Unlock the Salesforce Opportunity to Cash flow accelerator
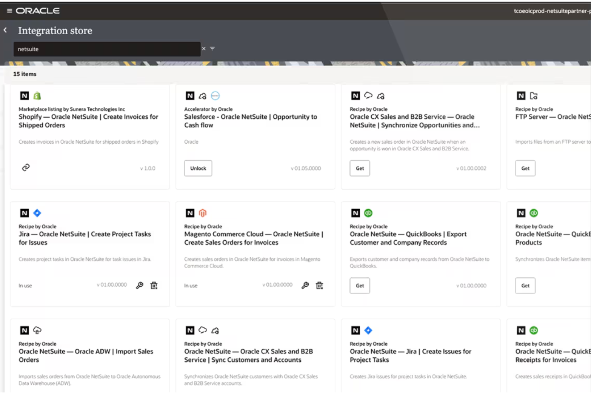The width and height of the screenshot is (591, 394). click(x=198, y=168)
